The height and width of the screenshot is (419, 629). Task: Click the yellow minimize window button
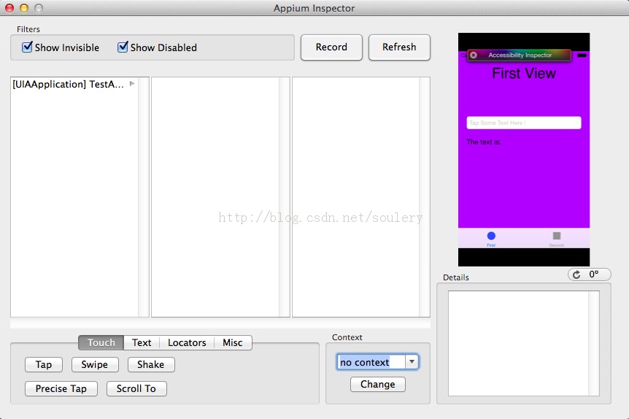(23, 8)
